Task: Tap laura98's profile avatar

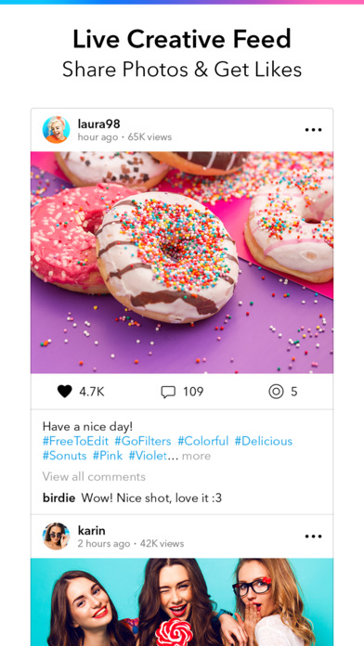Action: click(56, 130)
